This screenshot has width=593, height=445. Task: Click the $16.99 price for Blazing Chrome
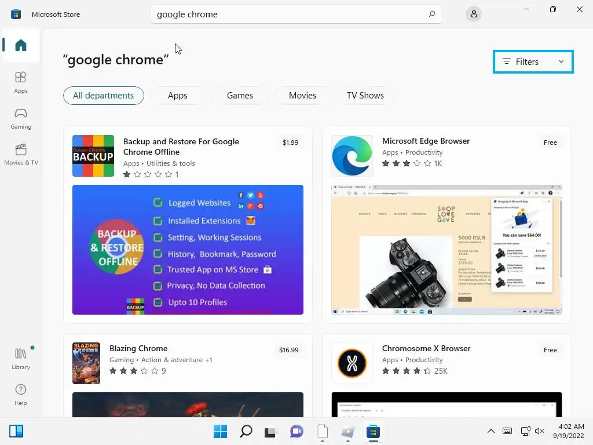[x=288, y=349]
